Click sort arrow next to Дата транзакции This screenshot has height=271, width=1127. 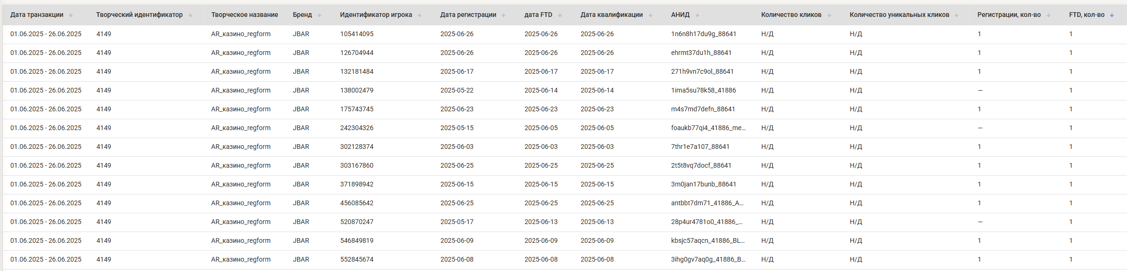71,15
